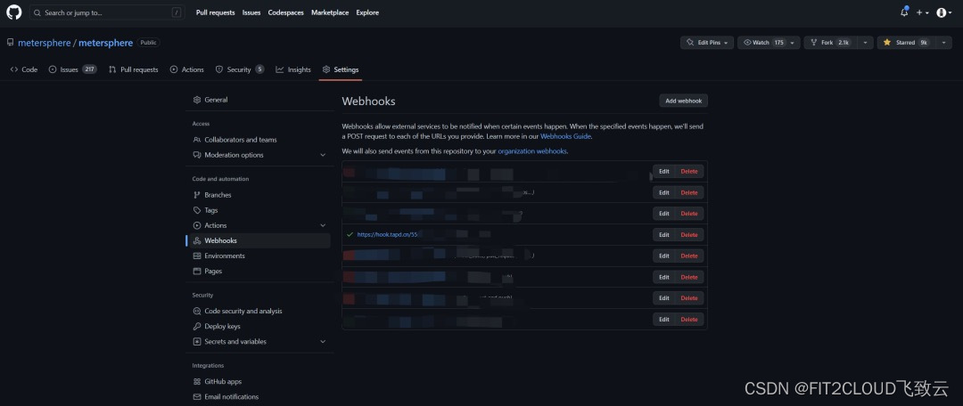The width and height of the screenshot is (963, 406).
Task: Select the Settings tab
Action: pos(341,69)
